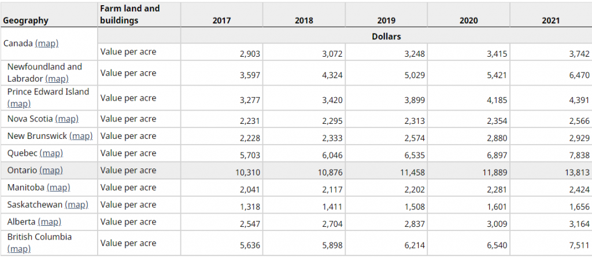Select British Columbia 2021 value 7,511
Viewport: 592px width, 257px height.
[x=579, y=245]
